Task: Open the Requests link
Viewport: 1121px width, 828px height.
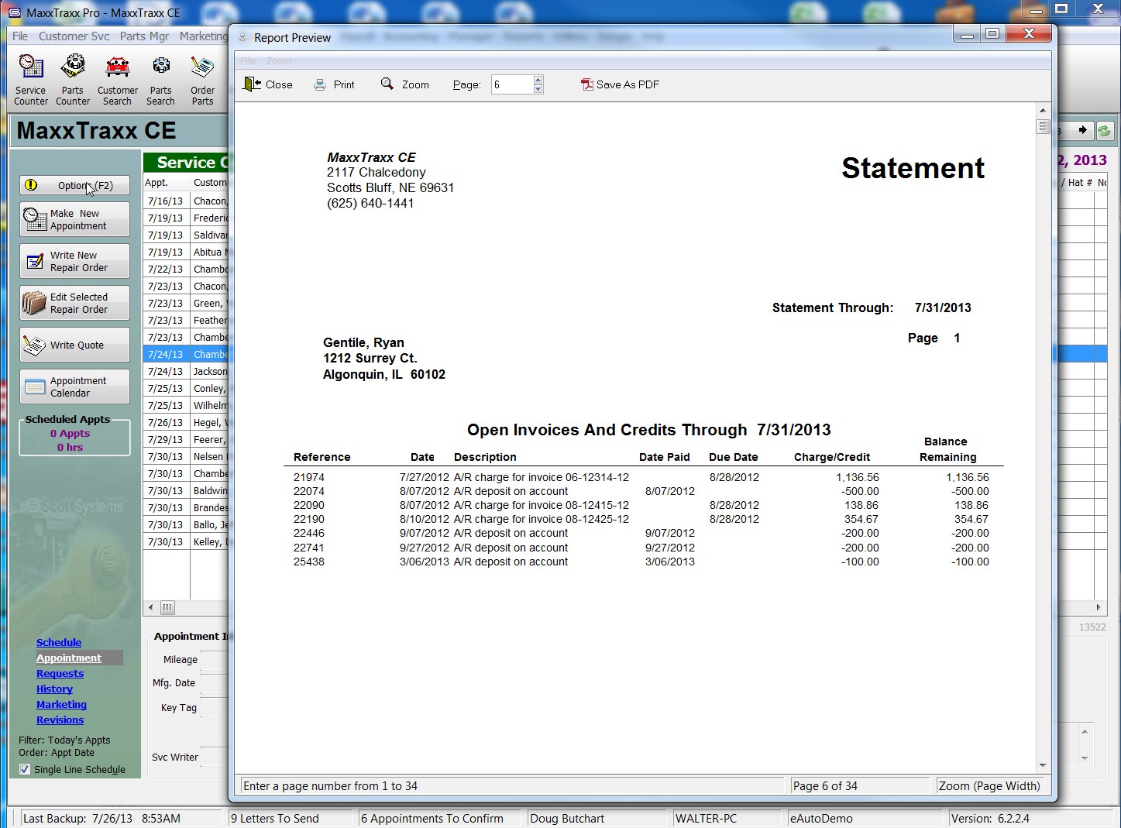Action: (x=60, y=673)
